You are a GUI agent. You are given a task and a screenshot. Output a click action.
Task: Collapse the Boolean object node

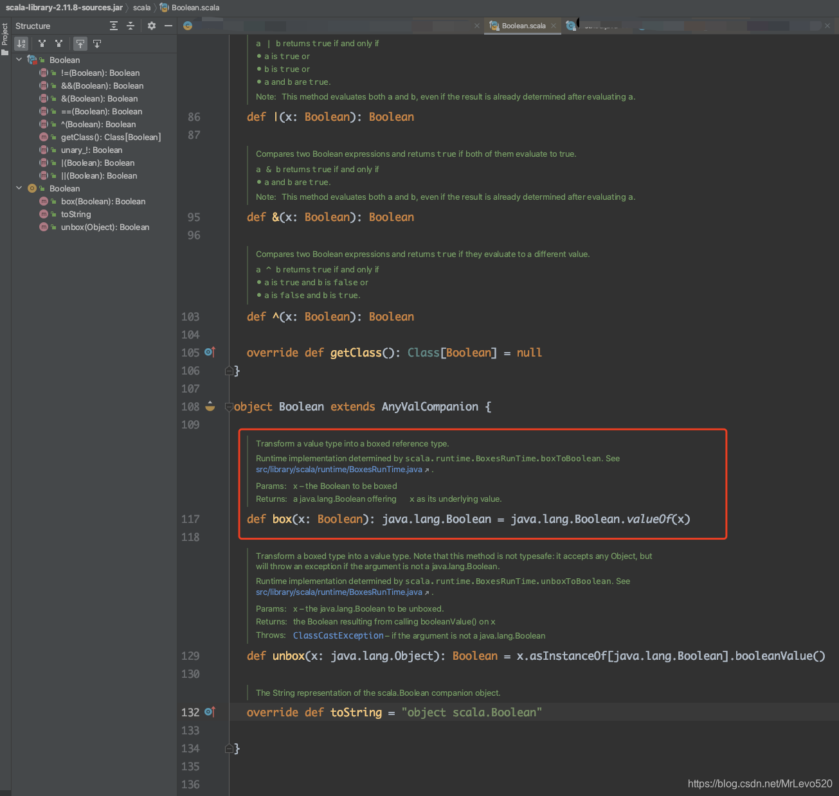tap(19, 188)
